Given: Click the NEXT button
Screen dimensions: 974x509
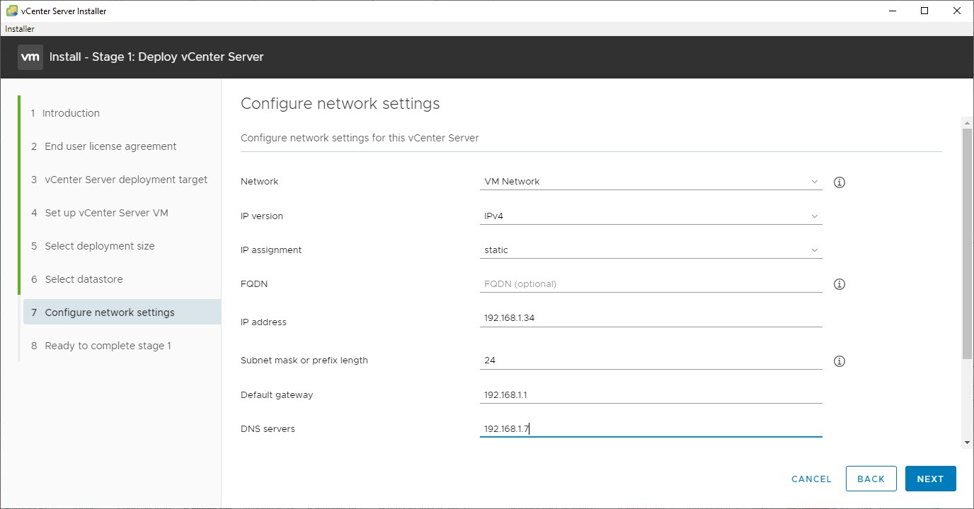Looking at the screenshot, I should pyautogui.click(x=930, y=479).
